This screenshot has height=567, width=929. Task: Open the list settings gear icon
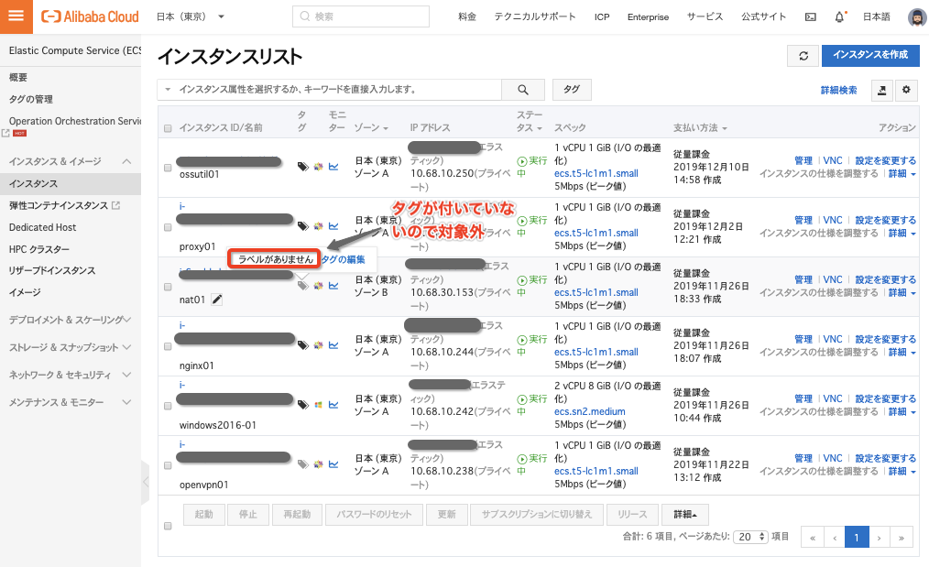[906, 90]
